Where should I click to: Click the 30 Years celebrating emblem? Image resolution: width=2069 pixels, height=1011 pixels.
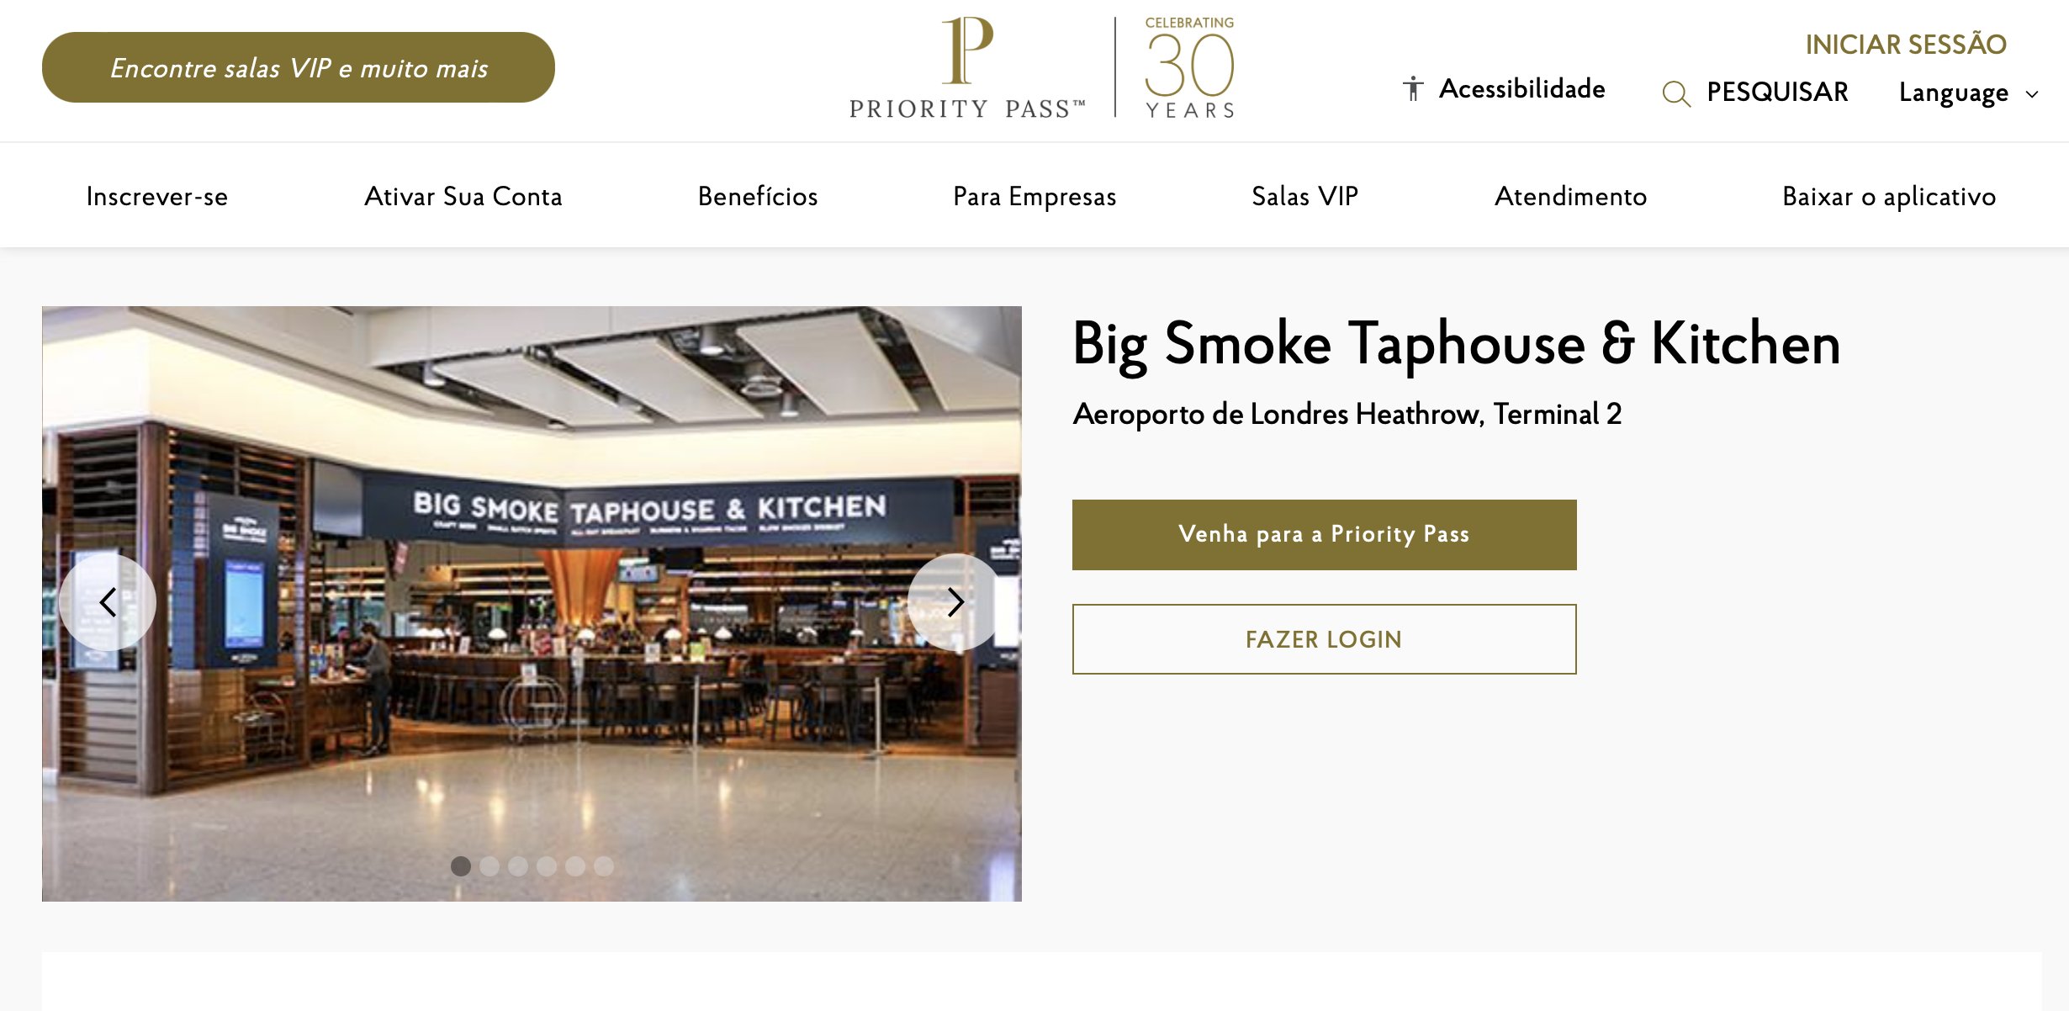click(x=1189, y=67)
